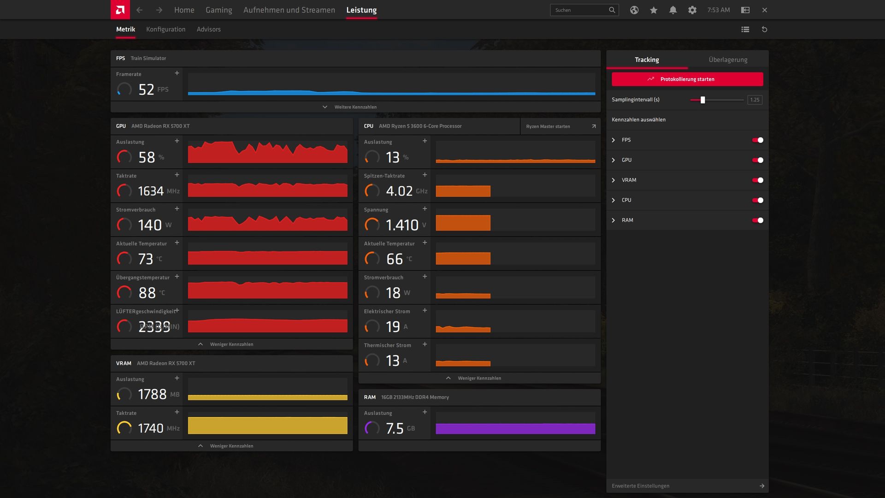Adjust the Samplingintervall slider handle
The width and height of the screenshot is (885, 498).
(702, 100)
